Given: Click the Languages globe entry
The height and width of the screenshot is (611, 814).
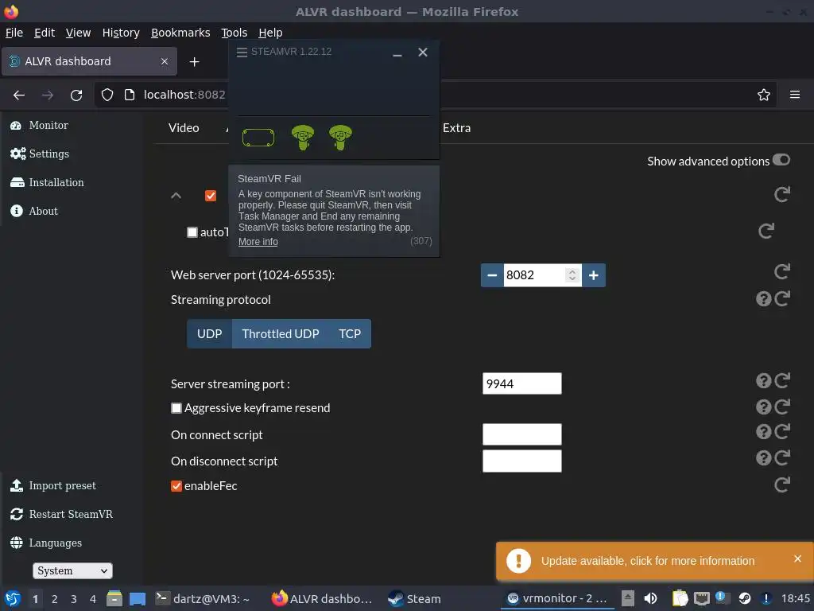Looking at the screenshot, I should coord(45,543).
